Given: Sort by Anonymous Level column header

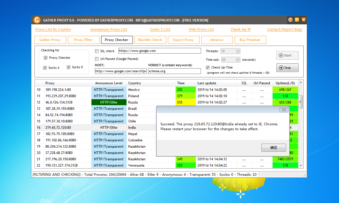Looking at the screenshot, I should tap(109, 83).
